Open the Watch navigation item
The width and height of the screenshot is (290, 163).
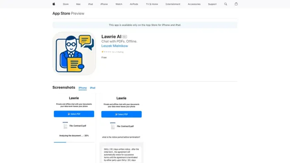(119, 4)
